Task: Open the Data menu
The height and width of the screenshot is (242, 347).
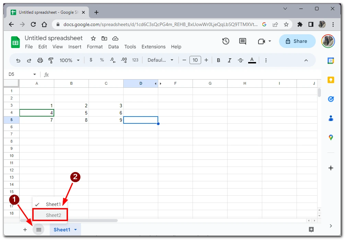Action: [114, 47]
